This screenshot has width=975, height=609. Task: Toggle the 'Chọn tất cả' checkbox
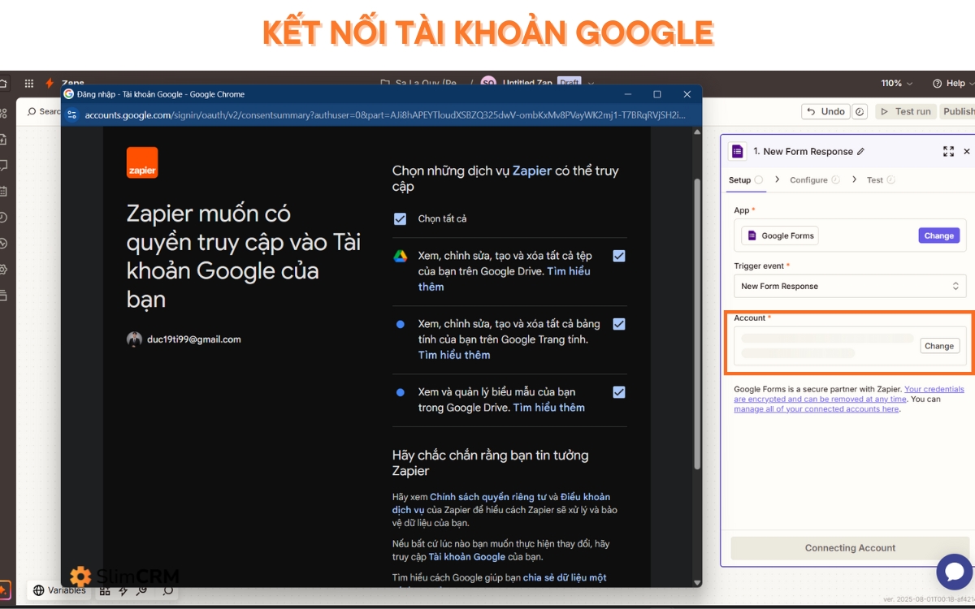click(x=400, y=218)
